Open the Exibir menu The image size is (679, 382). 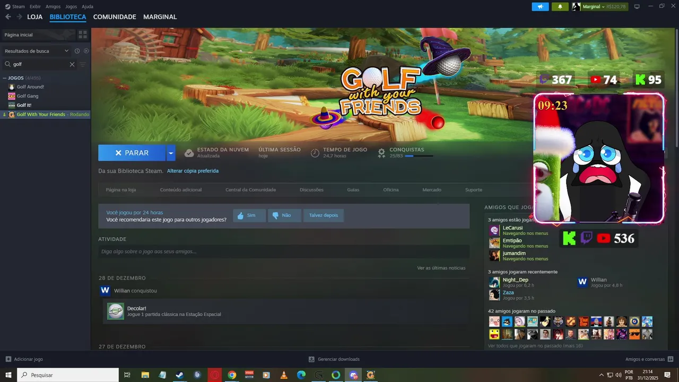point(35,6)
